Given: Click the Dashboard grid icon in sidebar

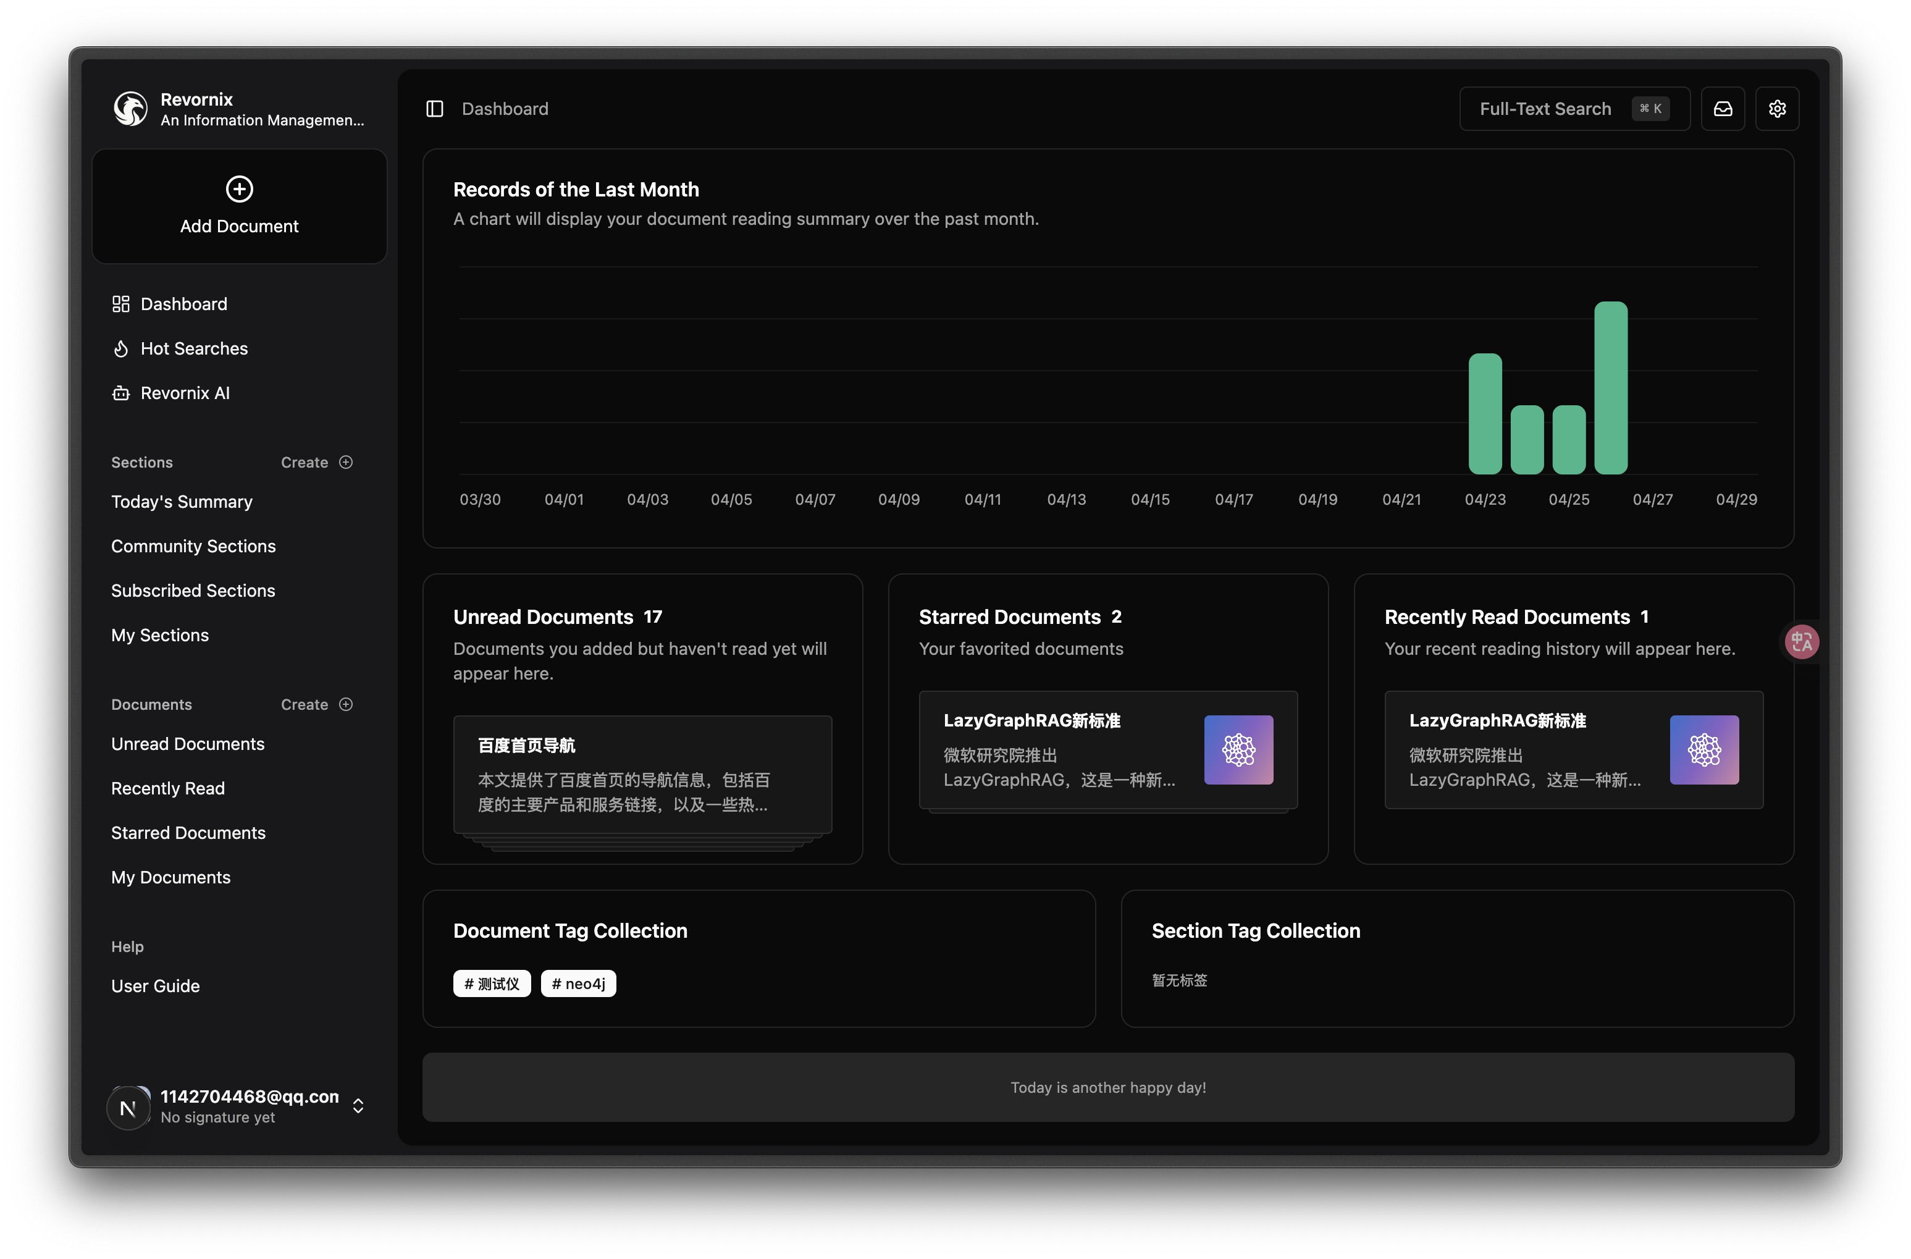Looking at the screenshot, I should point(120,303).
